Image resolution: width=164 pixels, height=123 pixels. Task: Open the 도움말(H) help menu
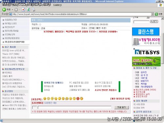coord(57,5)
